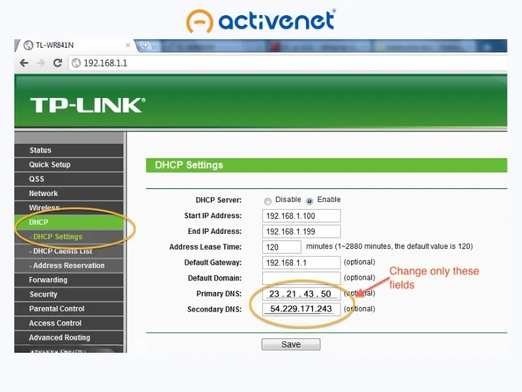Select Disable for DHCP Server

point(268,201)
